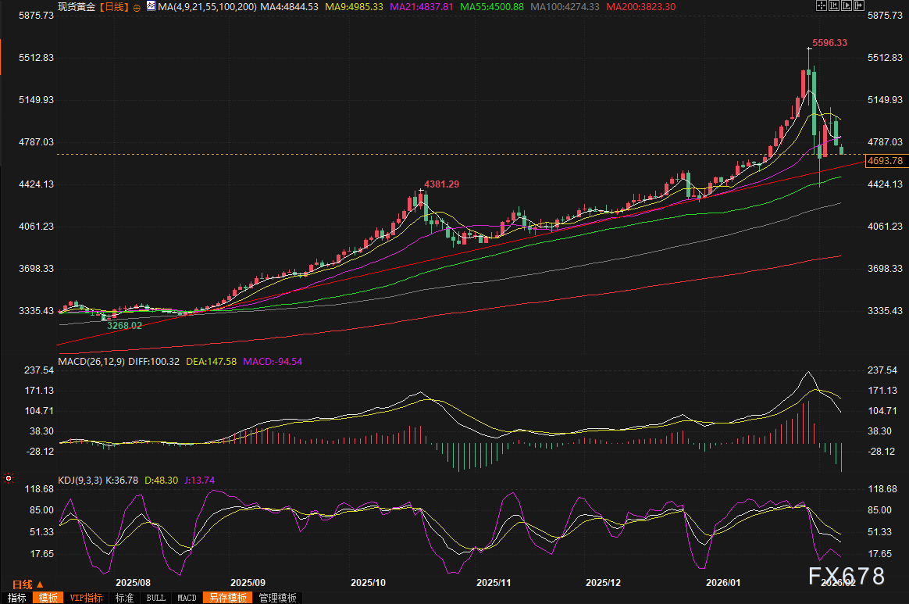Select the BULL template tab

coord(155,598)
